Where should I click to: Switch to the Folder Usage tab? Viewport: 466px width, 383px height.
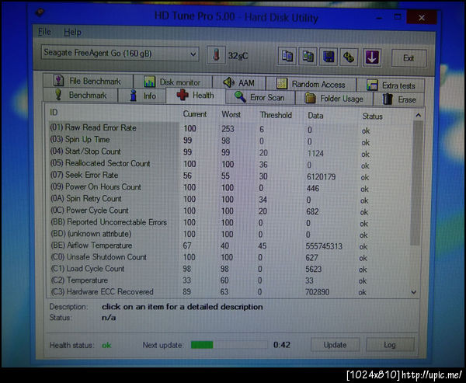(x=334, y=99)
